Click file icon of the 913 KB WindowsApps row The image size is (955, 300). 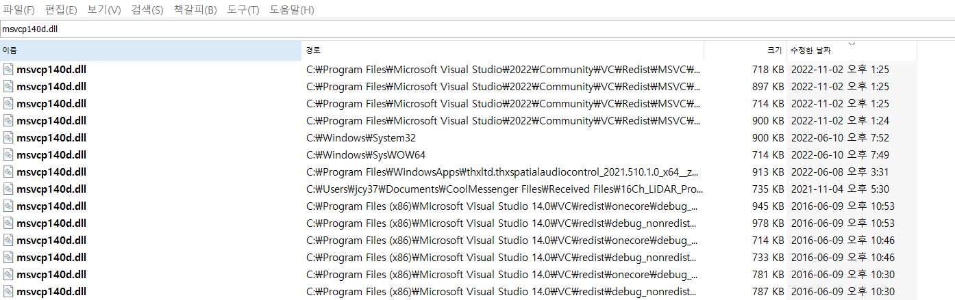pyautogui.click(x=8, y=172)
